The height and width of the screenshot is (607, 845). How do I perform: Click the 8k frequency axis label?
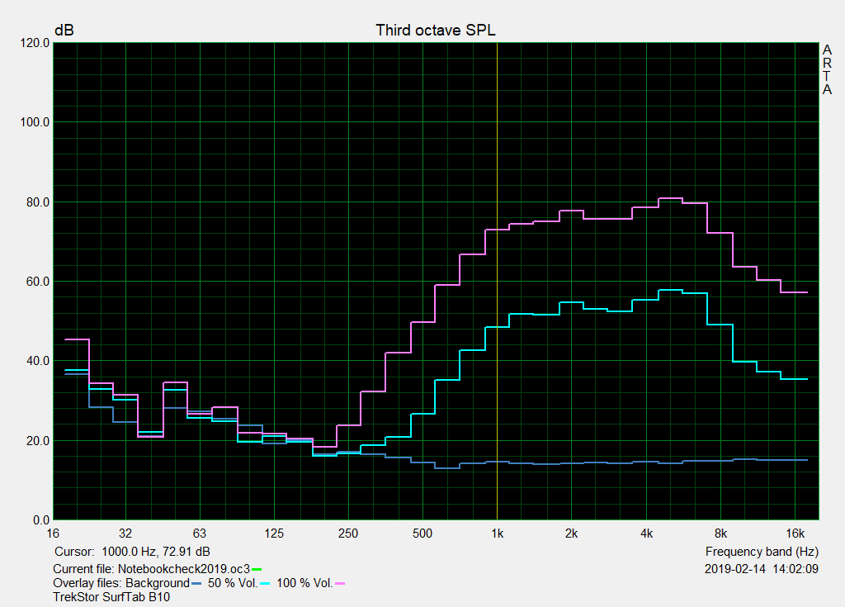[720, 533]
